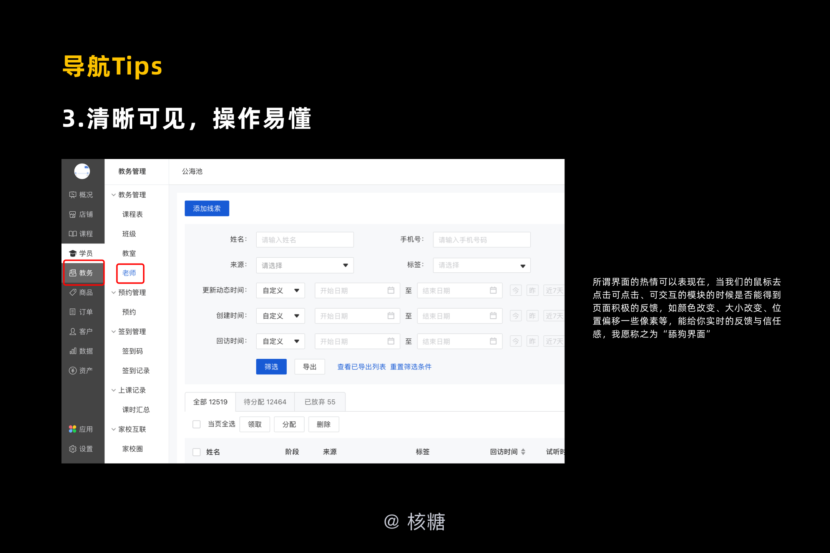Open the 设置 gear icon
The image size is (830, 553).
pos(73,449)
